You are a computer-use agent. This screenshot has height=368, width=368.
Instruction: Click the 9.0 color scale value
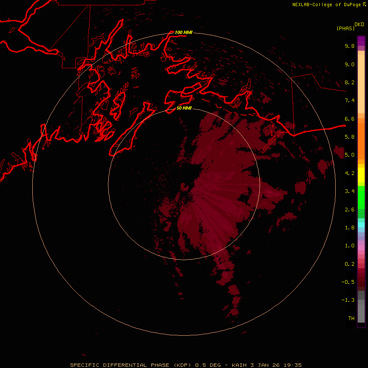pos(350,64)
